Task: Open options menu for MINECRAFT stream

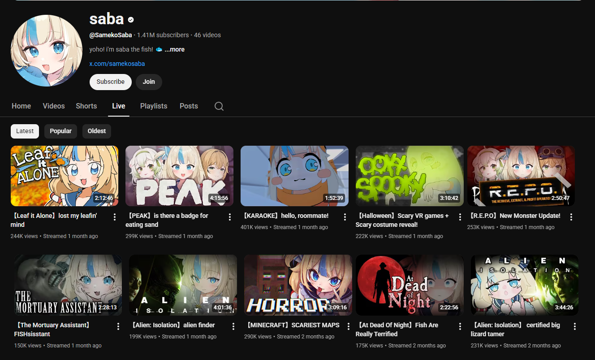Action: [349, 326]
